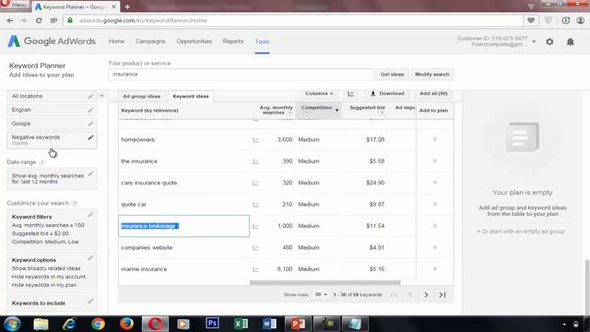Open Chrome from the taskbar
The height and width of the screenshot is (332, 590).
tap(99, 324)
